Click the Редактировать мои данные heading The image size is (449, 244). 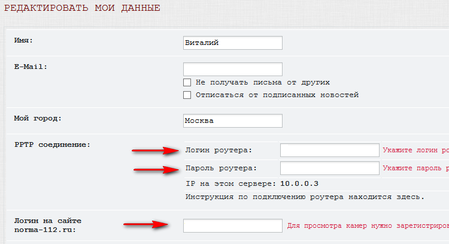[81, 8]
